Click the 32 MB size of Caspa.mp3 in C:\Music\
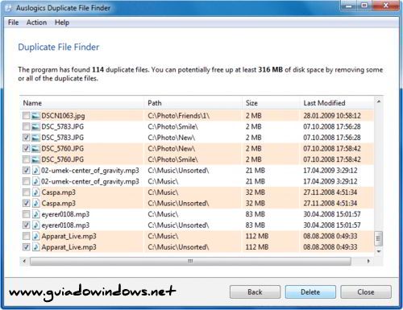 coord(255,192)
